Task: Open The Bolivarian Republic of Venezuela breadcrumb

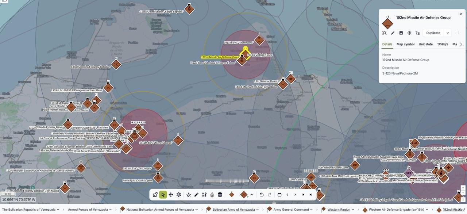Action: click(29, 210)
